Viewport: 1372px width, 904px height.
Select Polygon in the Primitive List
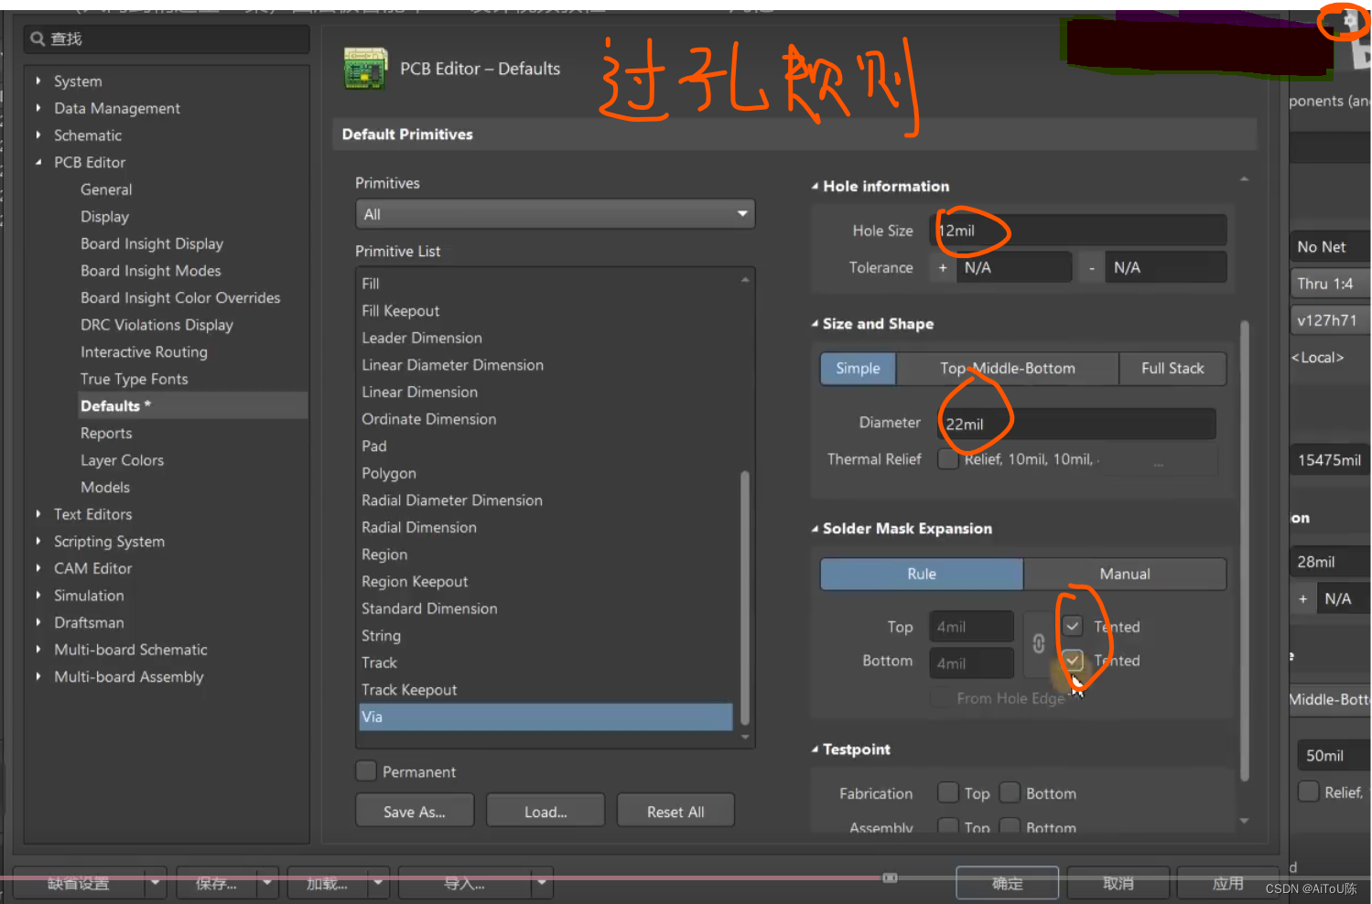389,473
